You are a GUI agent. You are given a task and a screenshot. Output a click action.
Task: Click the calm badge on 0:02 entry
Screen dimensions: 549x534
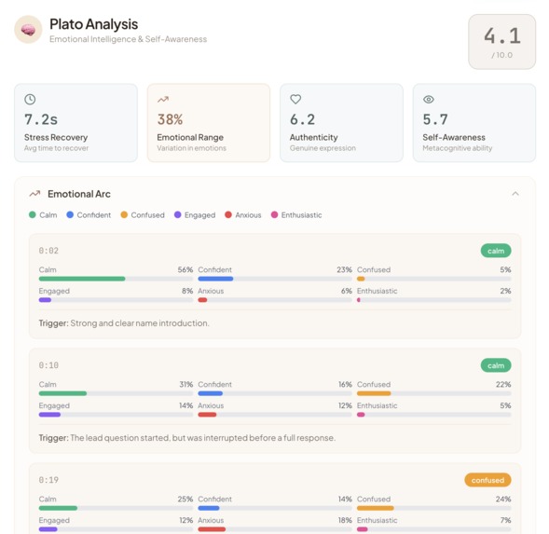point(496,251)
